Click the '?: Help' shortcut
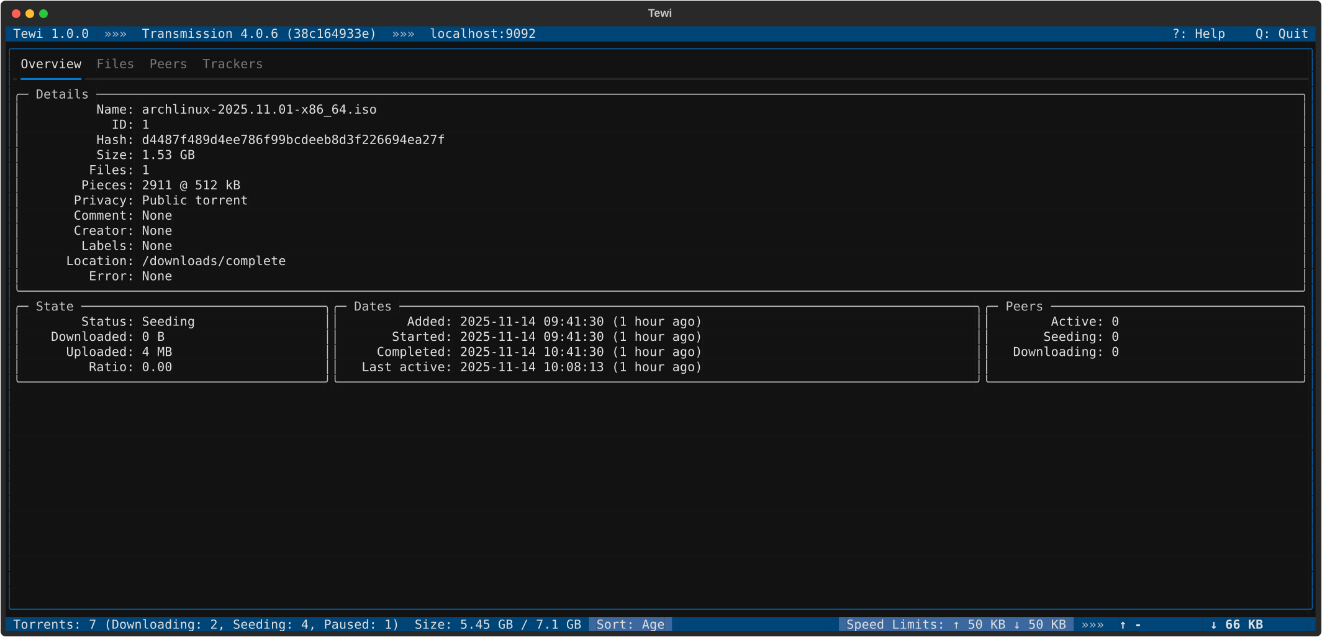Image resolution: width=1322 pixels, height=637 pixels. 1198,34
